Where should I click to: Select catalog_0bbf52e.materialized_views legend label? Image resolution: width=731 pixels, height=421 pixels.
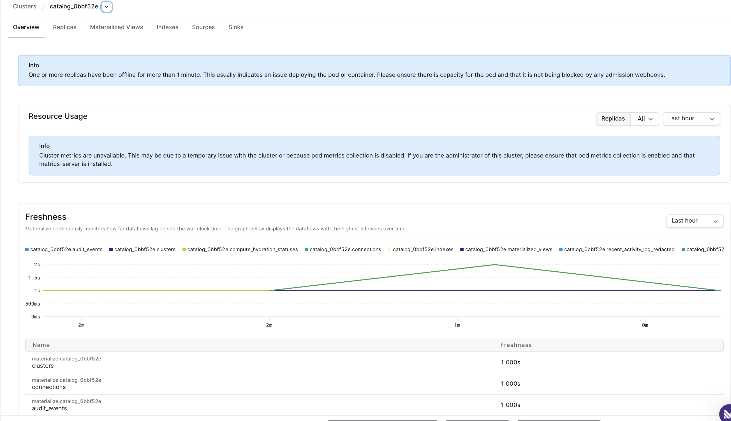coord(509,249)
